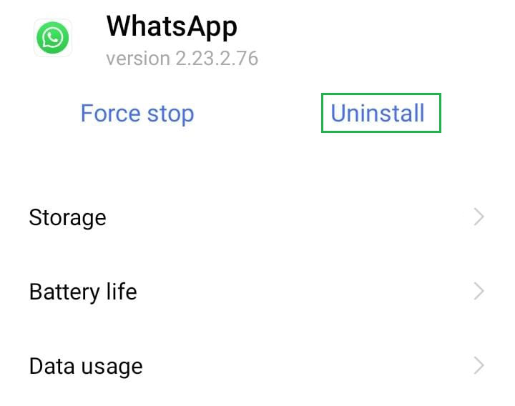
Task: Tap the arrow next to Data usage
Action: click(x=479, y=366)
